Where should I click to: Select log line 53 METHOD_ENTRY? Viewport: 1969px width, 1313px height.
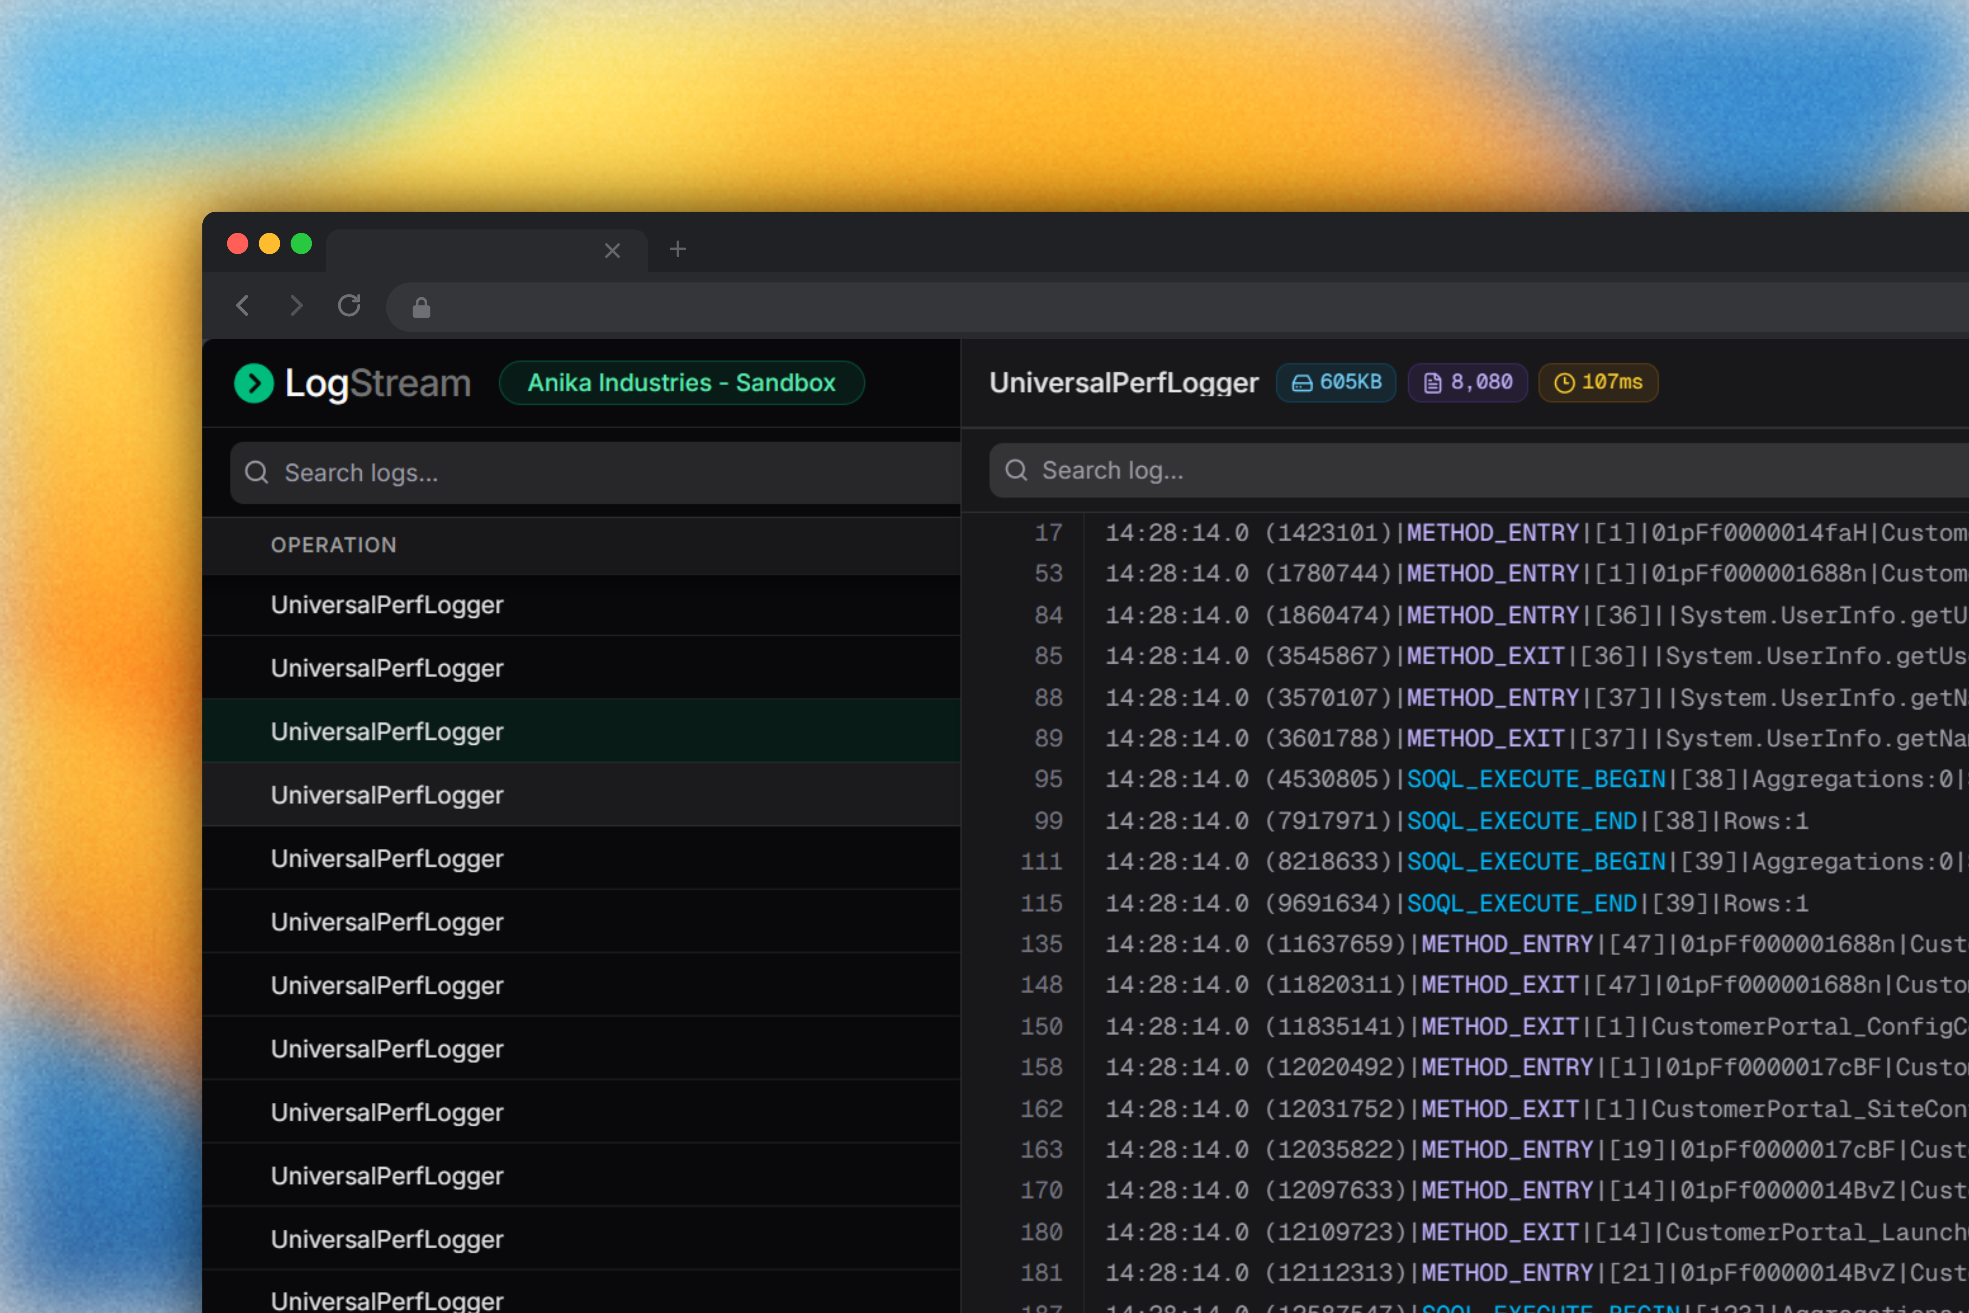(1465, 574)
